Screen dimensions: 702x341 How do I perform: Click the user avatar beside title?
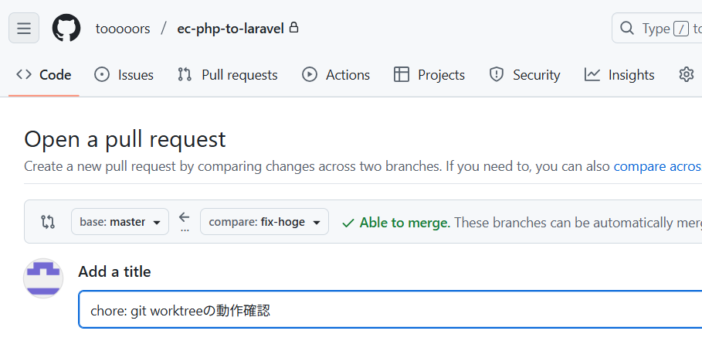click(43, 278)
